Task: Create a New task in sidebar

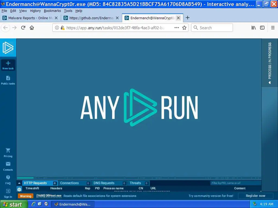Action: (x=8, y=65)
